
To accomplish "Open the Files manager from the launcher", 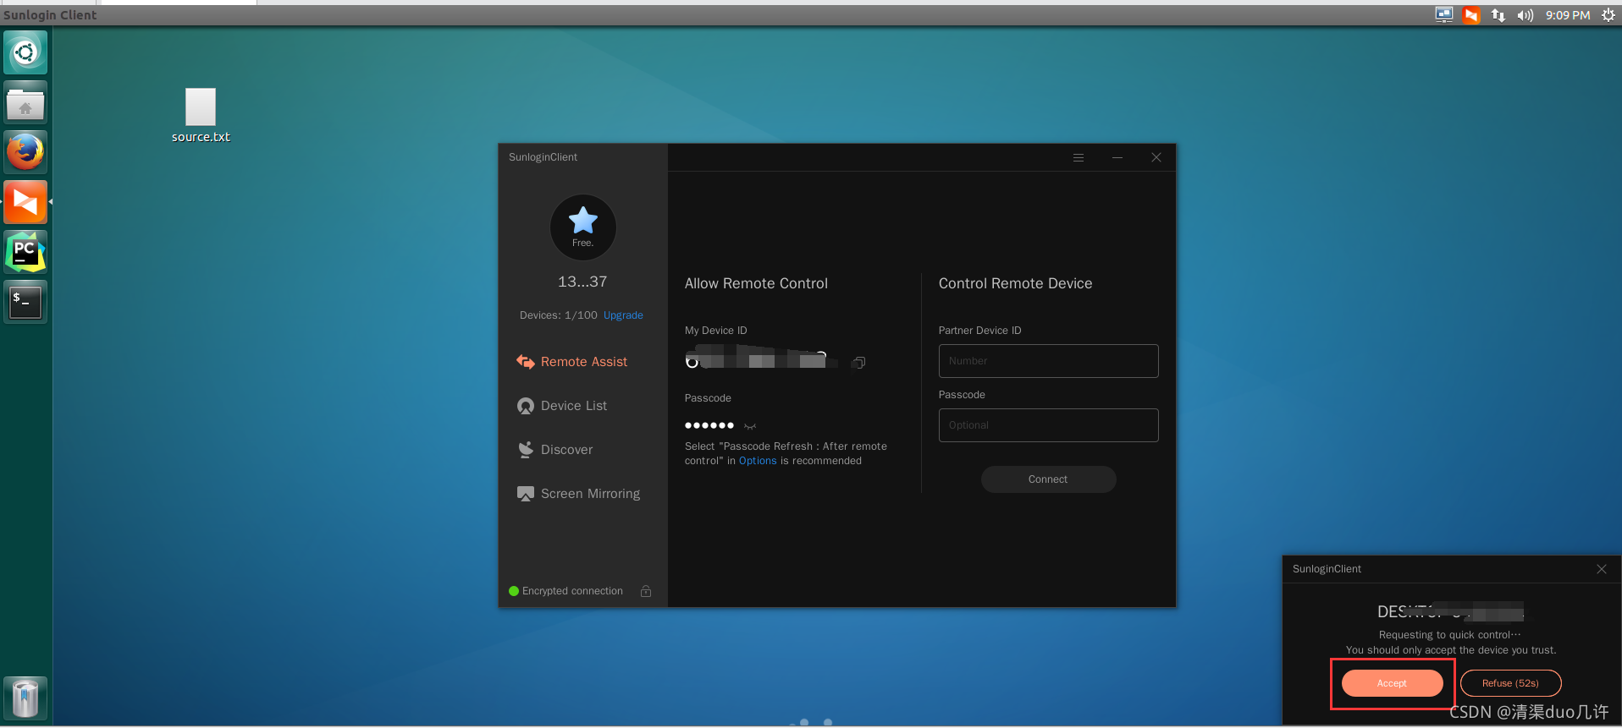I will click(x=25, y=102).
